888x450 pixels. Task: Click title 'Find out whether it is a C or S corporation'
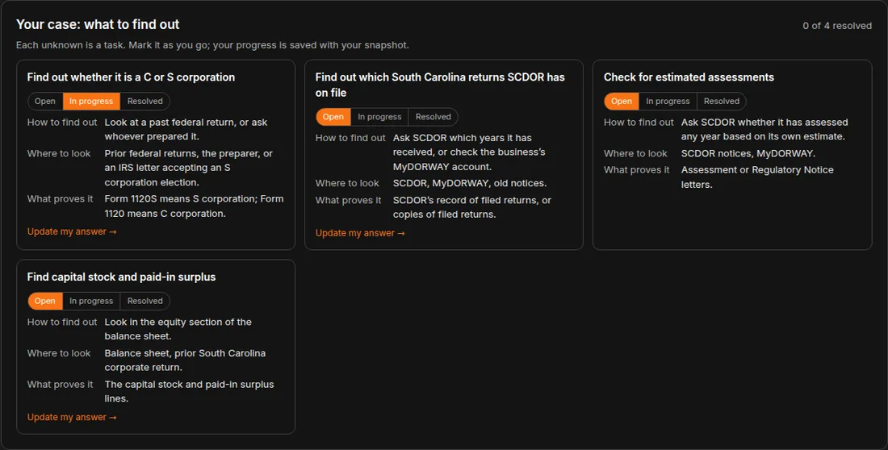(x=131, y=77)
